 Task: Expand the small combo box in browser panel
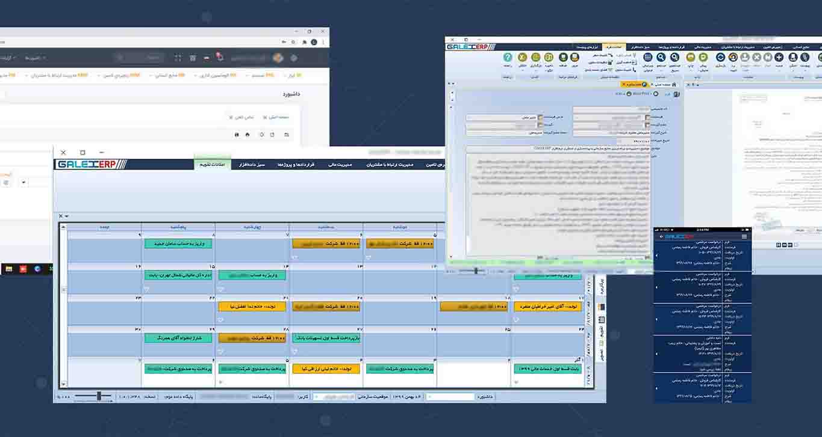tap(24, 182)
